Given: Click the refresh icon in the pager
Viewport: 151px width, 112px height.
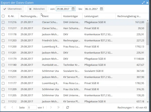Looking at the screenshot, I should tap(68, 107).
